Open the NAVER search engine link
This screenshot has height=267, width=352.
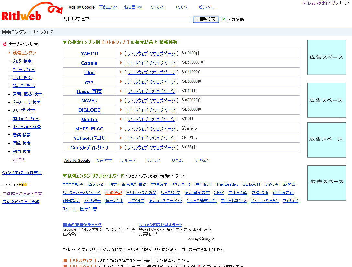click(89, 101)
